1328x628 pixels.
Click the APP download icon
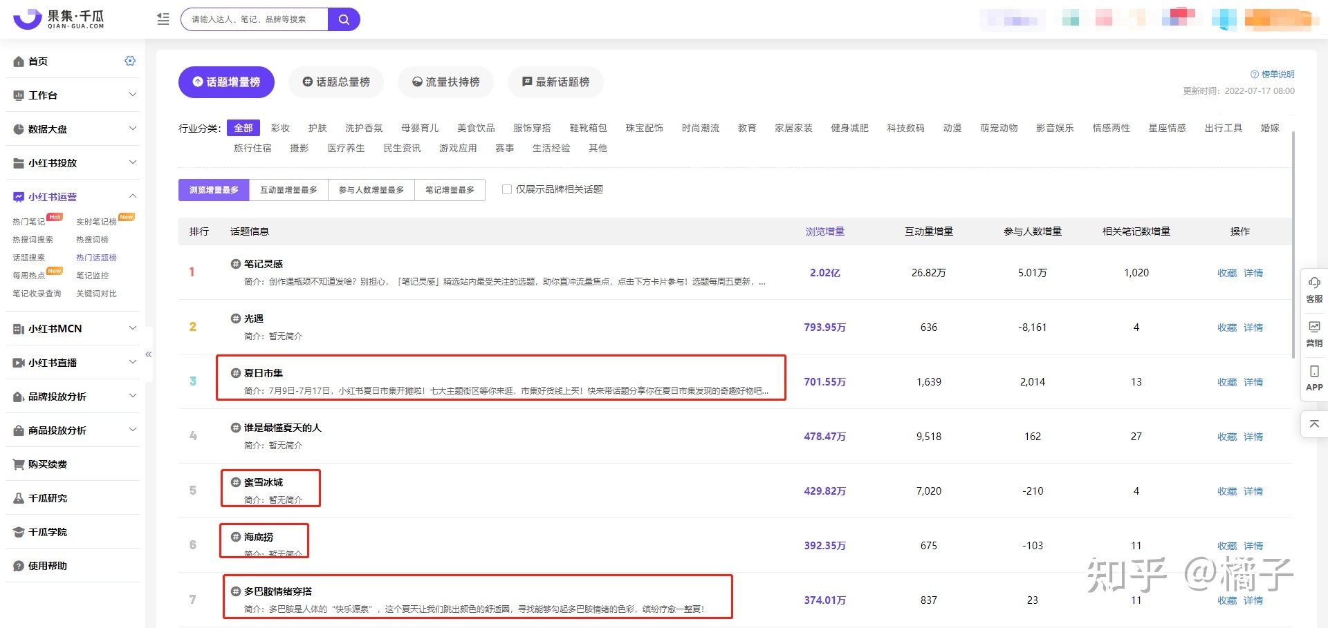pos(1313,377)
